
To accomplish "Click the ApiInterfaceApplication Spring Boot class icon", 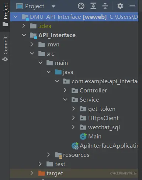I will pyautogui.click(x=75, y=146).
